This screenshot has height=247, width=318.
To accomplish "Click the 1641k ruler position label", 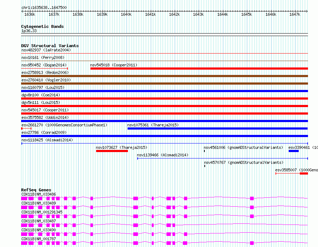I will coord(150,14).
